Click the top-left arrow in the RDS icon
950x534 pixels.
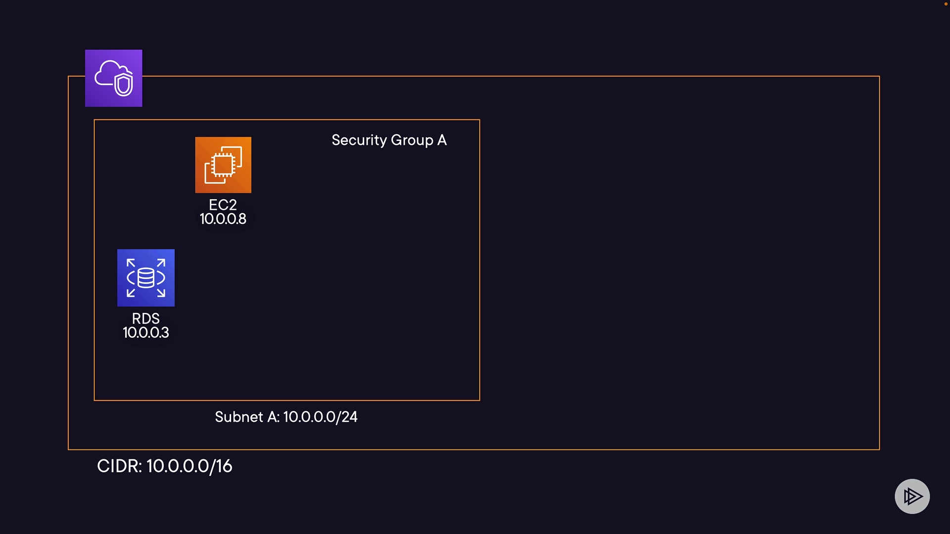(x=131, y=263)
